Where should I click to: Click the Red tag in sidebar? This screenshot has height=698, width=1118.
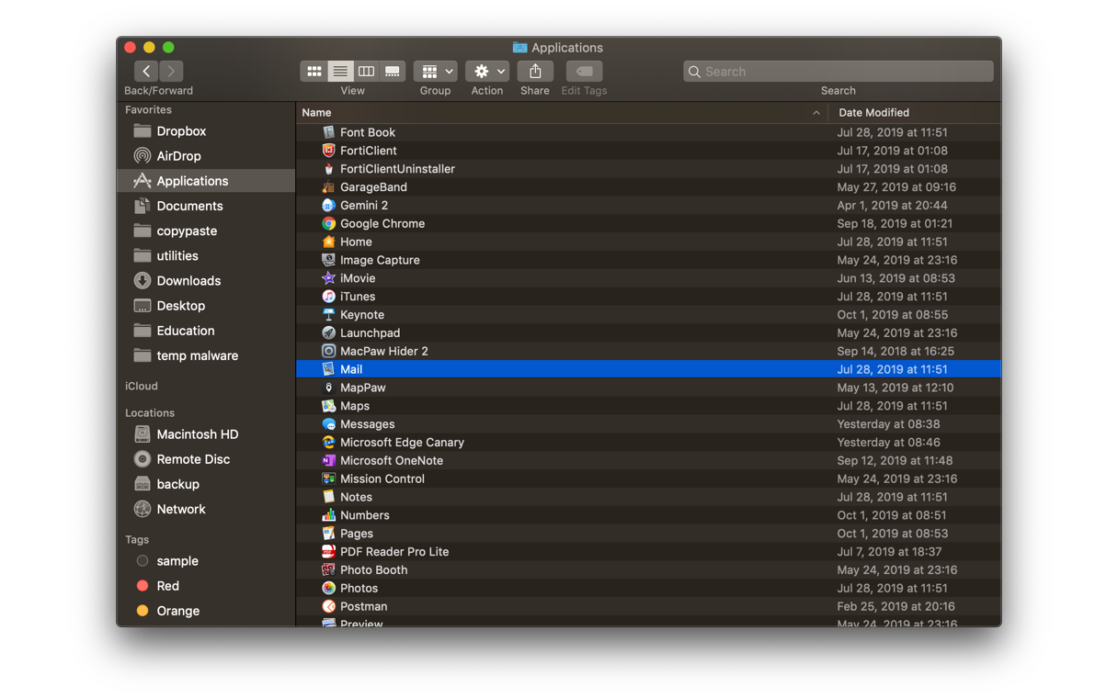pyautogui.click(x=167, y=586)
